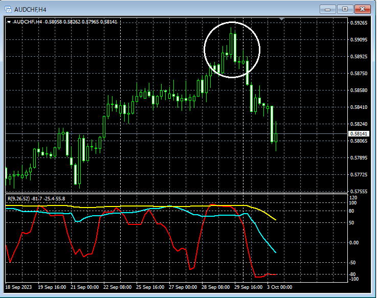
Task: Click the 3 Oct 00:00 time label
Action: [x=279, y=287]
